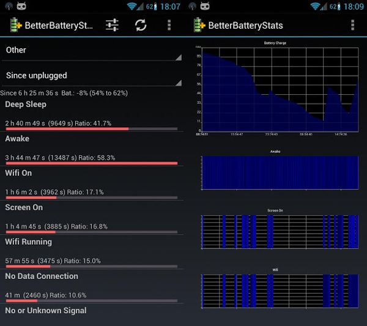Image resolution: width=367 pixels, height=326 pixels.
Task: Open overflow menu on left screen
Action: point(169,25)
